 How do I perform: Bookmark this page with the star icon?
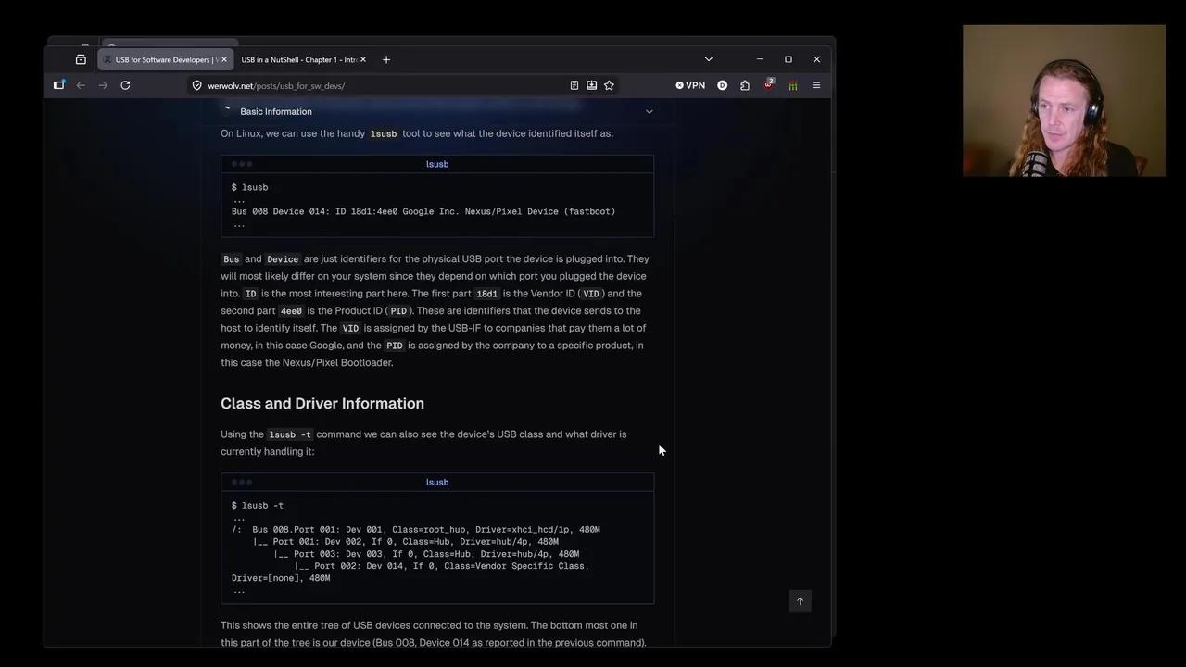click(609, 85)
